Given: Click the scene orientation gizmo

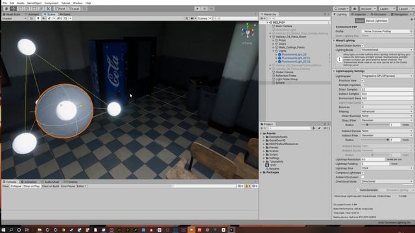Looking at the screenshot, I should tap(248, 32).
